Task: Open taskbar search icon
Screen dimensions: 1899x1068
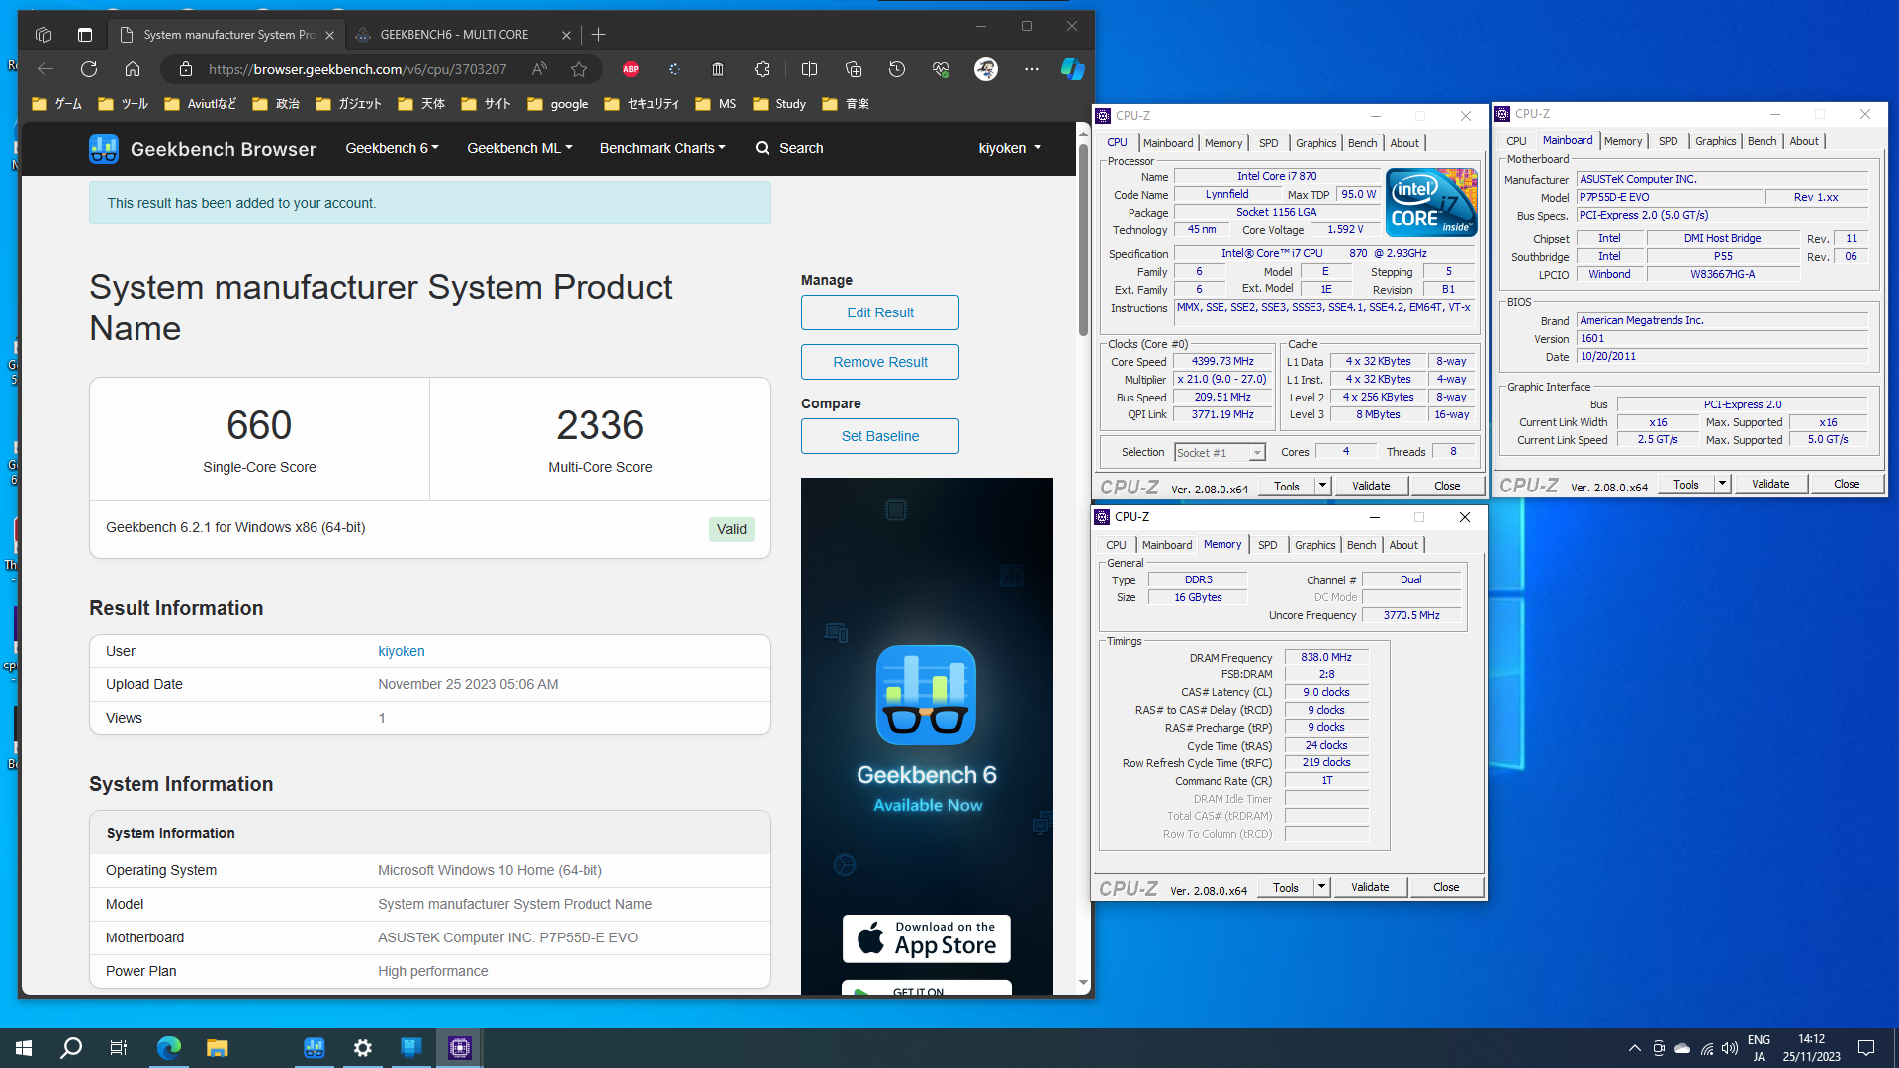Action: tap(71, 1048)
